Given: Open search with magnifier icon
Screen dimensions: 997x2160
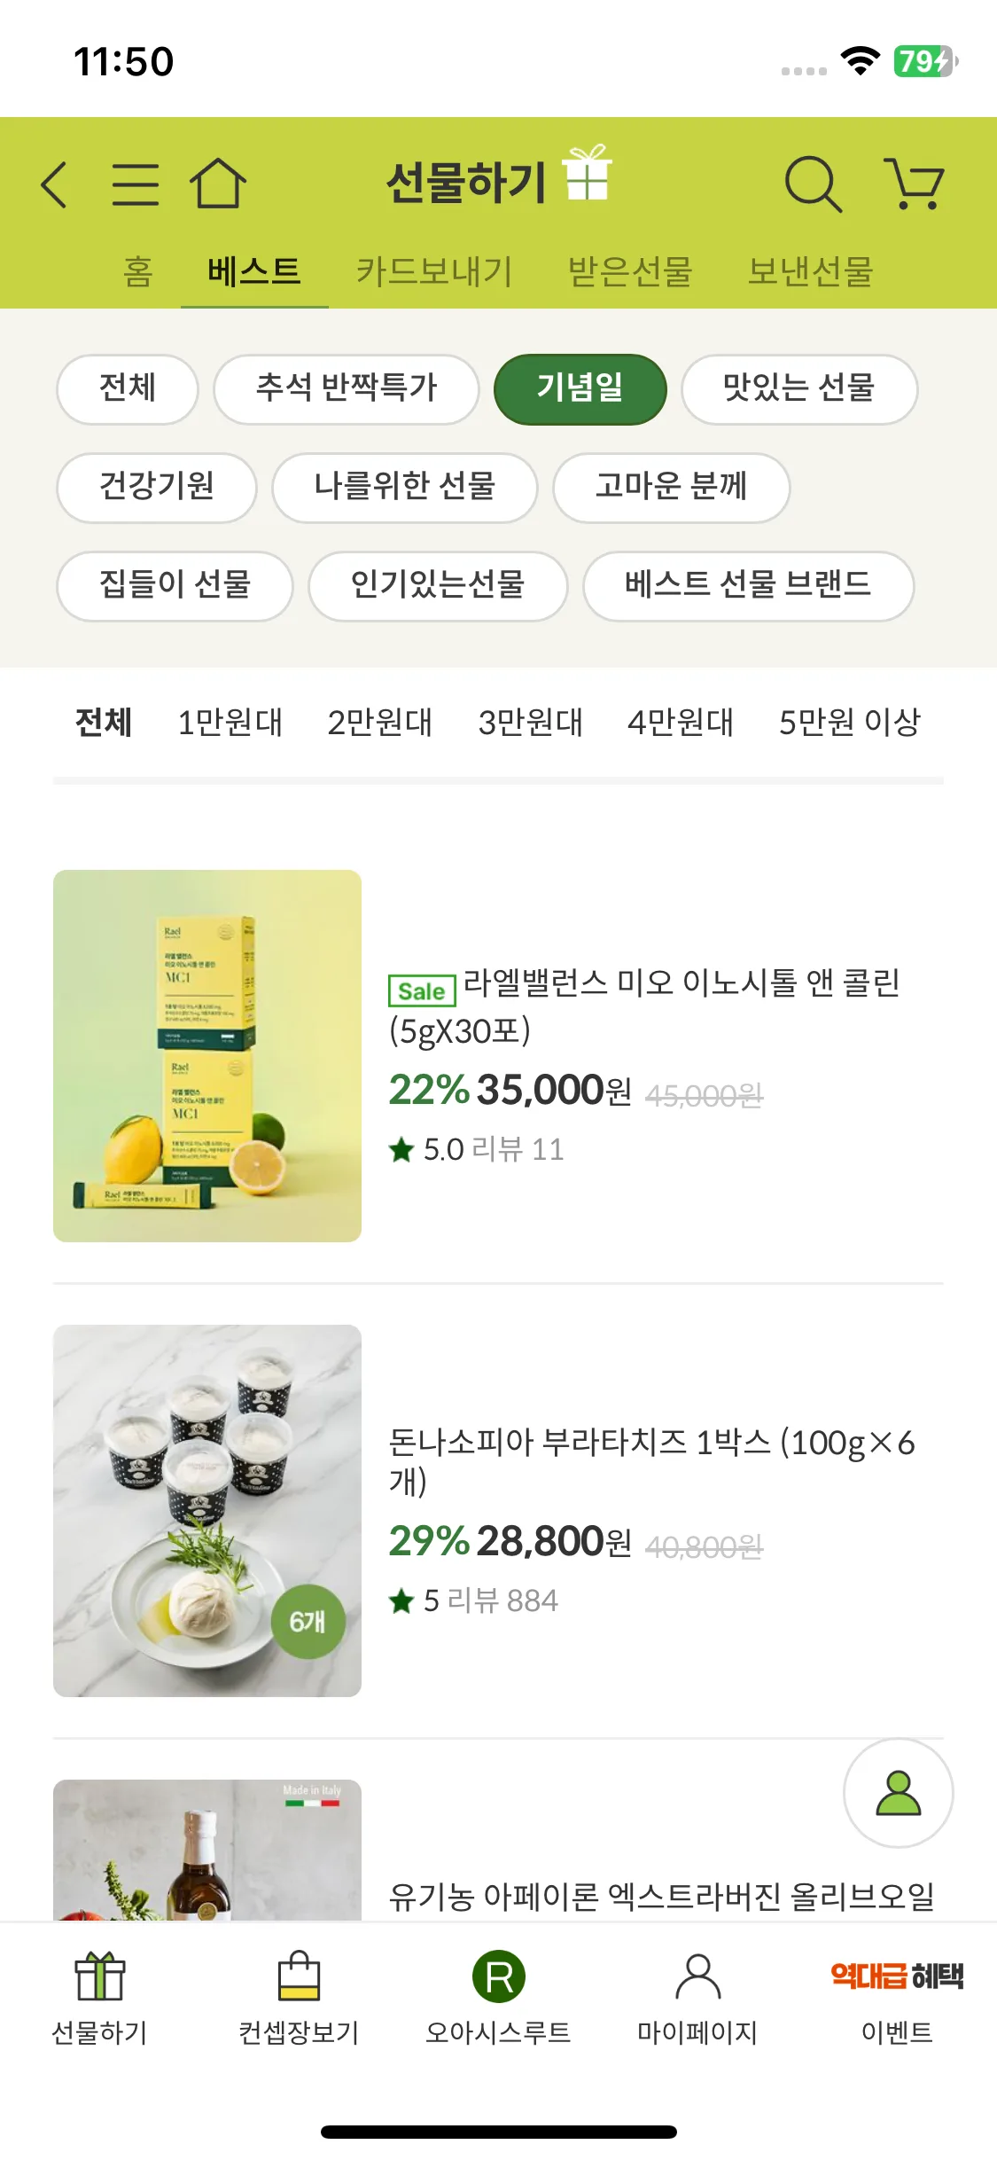Looking at the screenshot, I should click(812, 184).
